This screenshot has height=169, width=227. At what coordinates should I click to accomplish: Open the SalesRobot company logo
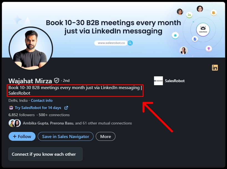[158, 81]
